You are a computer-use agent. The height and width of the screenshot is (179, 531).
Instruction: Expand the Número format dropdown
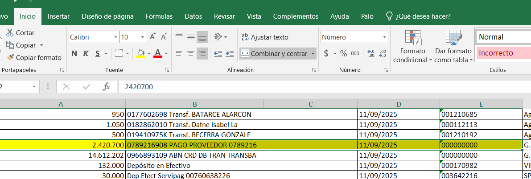coord(384,37)
